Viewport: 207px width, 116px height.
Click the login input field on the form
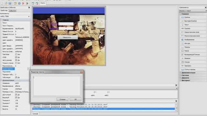tap(66, 24)
